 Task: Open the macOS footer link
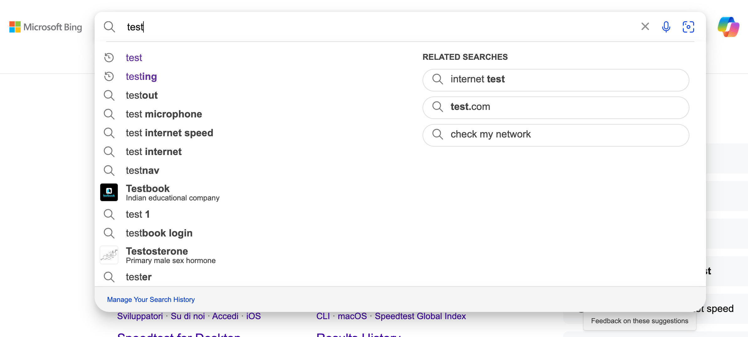pyautogui.click(x=352, y=316)
